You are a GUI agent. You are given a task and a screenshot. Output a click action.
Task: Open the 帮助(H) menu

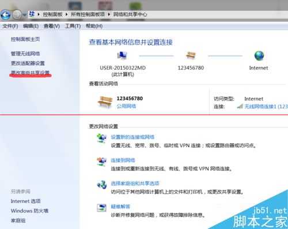point(94,26)
